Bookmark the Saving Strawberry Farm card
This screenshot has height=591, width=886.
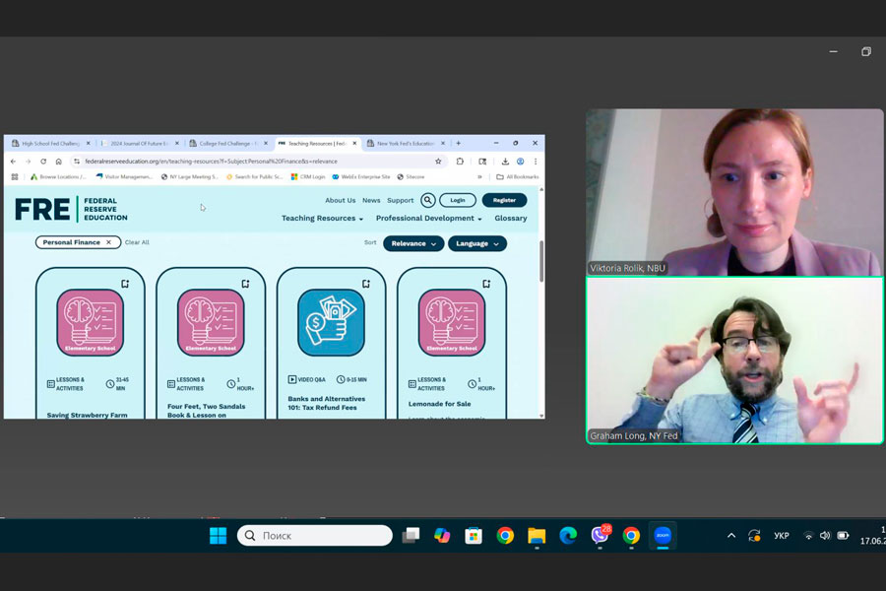125,284
